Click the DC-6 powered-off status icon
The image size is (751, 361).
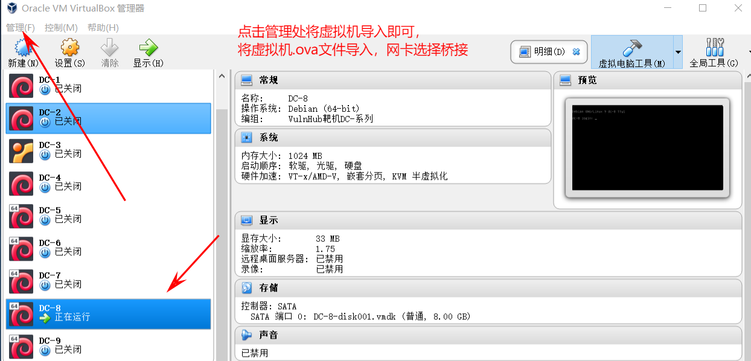click(45, 252)
